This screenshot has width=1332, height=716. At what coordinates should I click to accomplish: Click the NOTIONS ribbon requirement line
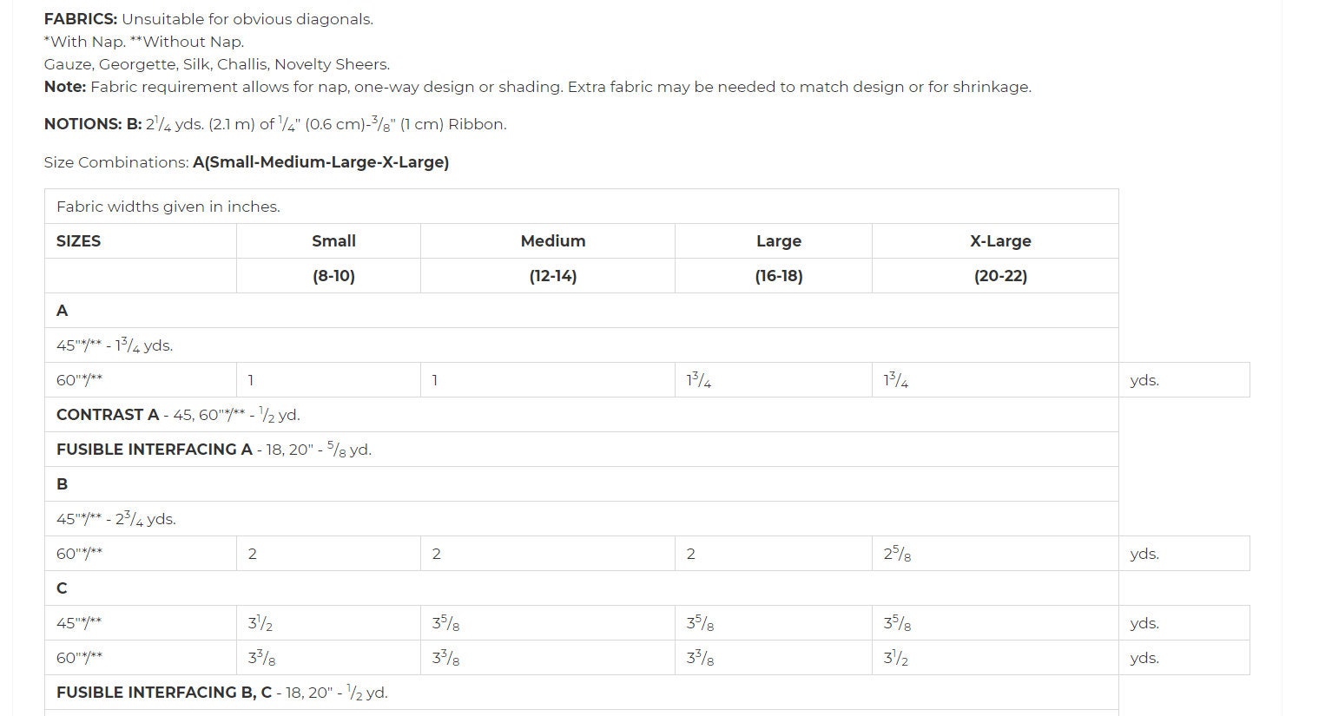275,124
